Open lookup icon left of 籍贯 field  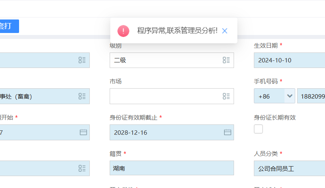pyautogui.click(x=82, y=168)
